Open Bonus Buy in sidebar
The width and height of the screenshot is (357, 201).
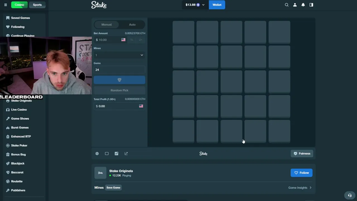(x=18, y=154)
